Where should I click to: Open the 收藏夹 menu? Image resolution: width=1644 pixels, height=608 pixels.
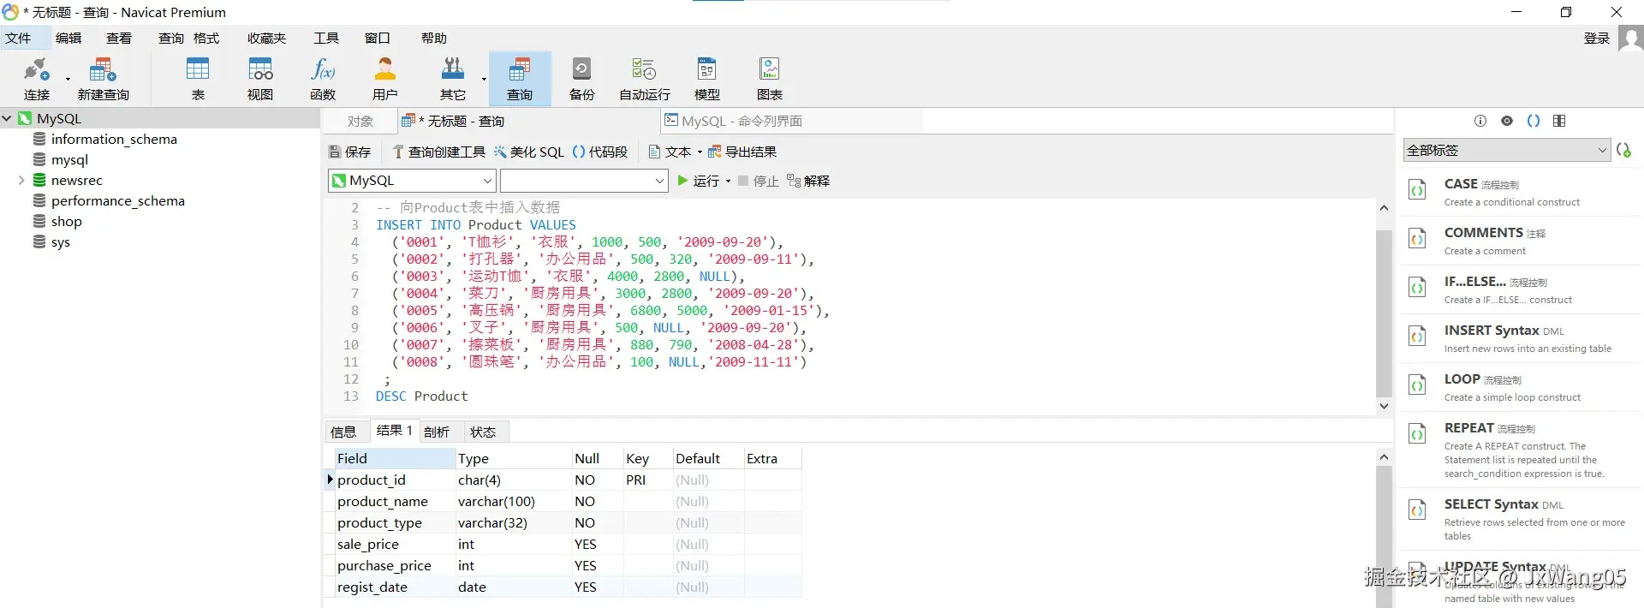coord(266,39)
